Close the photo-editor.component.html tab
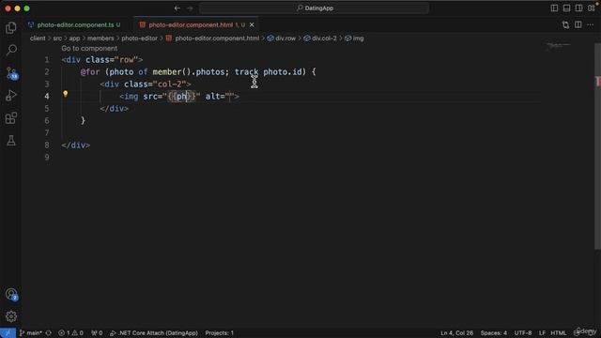 [252, 25]
